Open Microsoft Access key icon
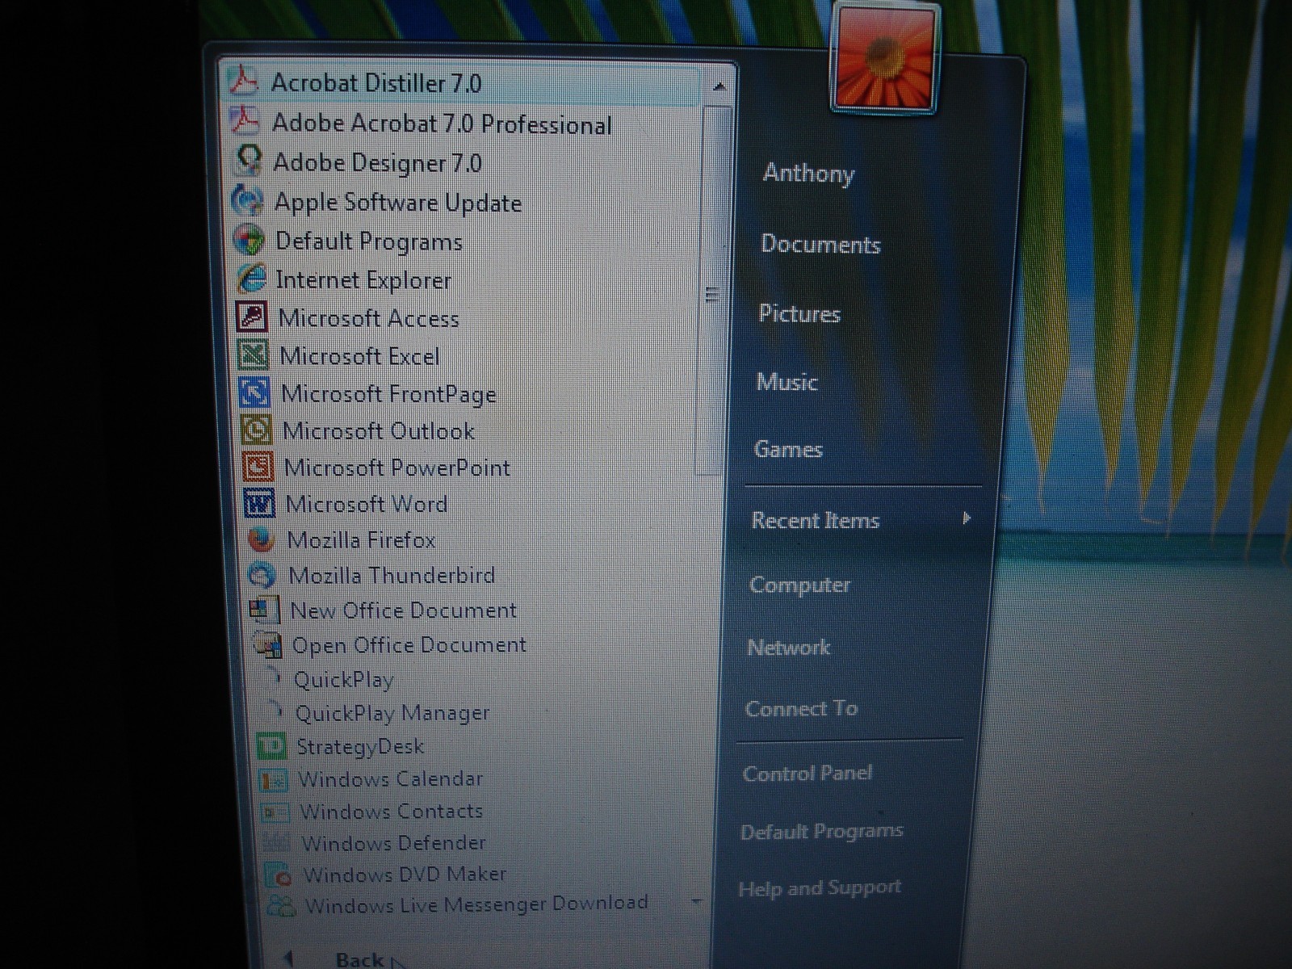Image resolution: width=1292 pixels, height=969 pixels. [252, 317]
